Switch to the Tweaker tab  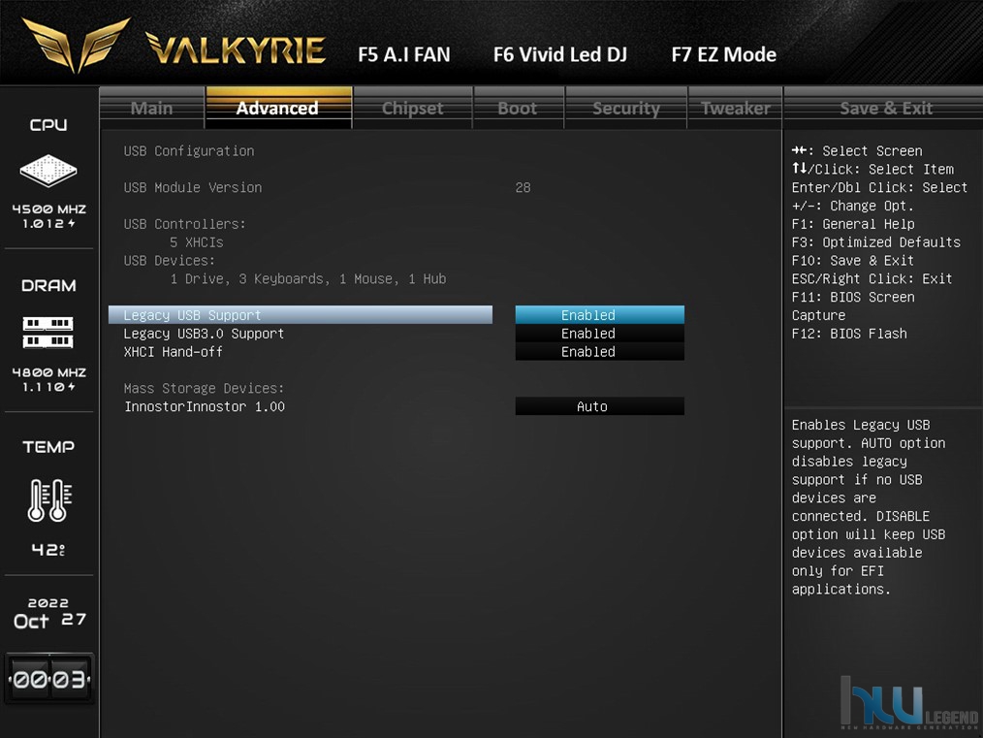point(736,108)
